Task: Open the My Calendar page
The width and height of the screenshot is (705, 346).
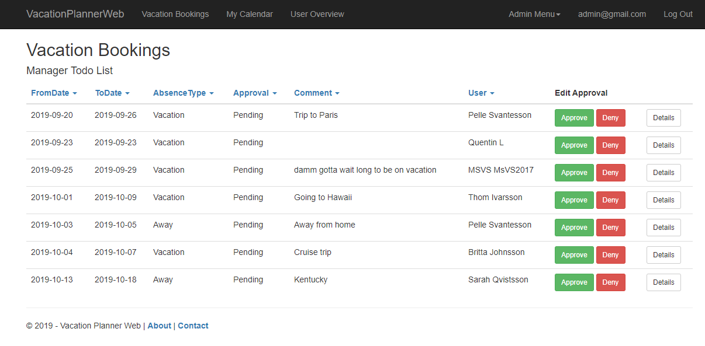Action: [249, 14]
